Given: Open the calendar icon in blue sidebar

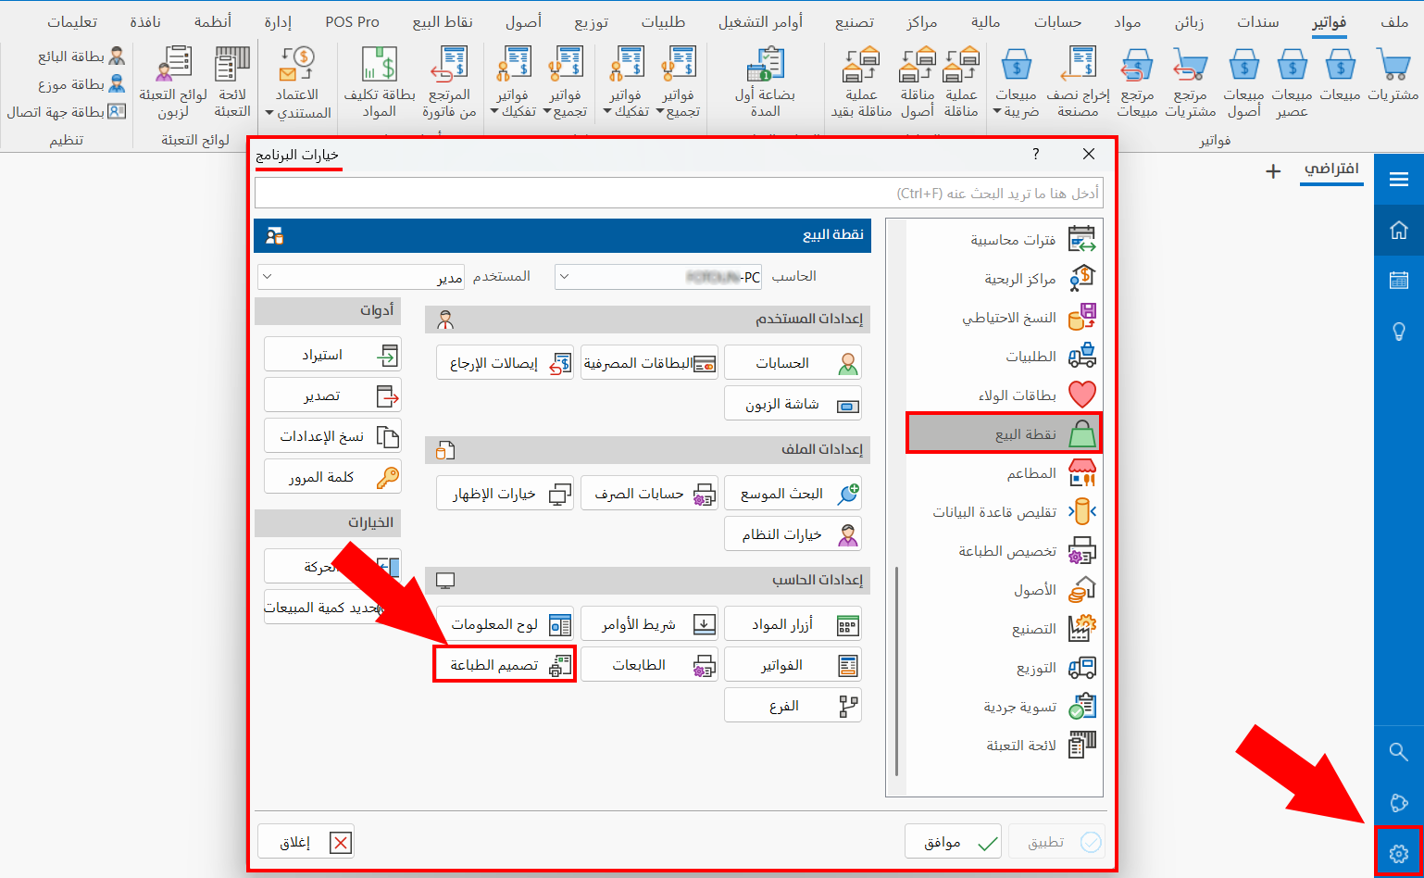Looking at the screenshot, I should tap(1398, 281).
